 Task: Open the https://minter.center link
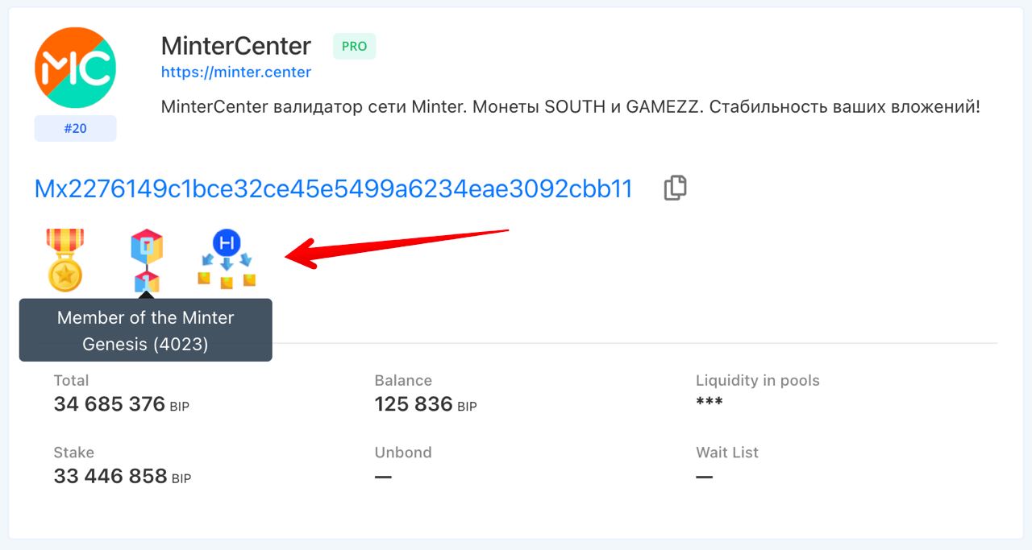click(x=236, y=72)
